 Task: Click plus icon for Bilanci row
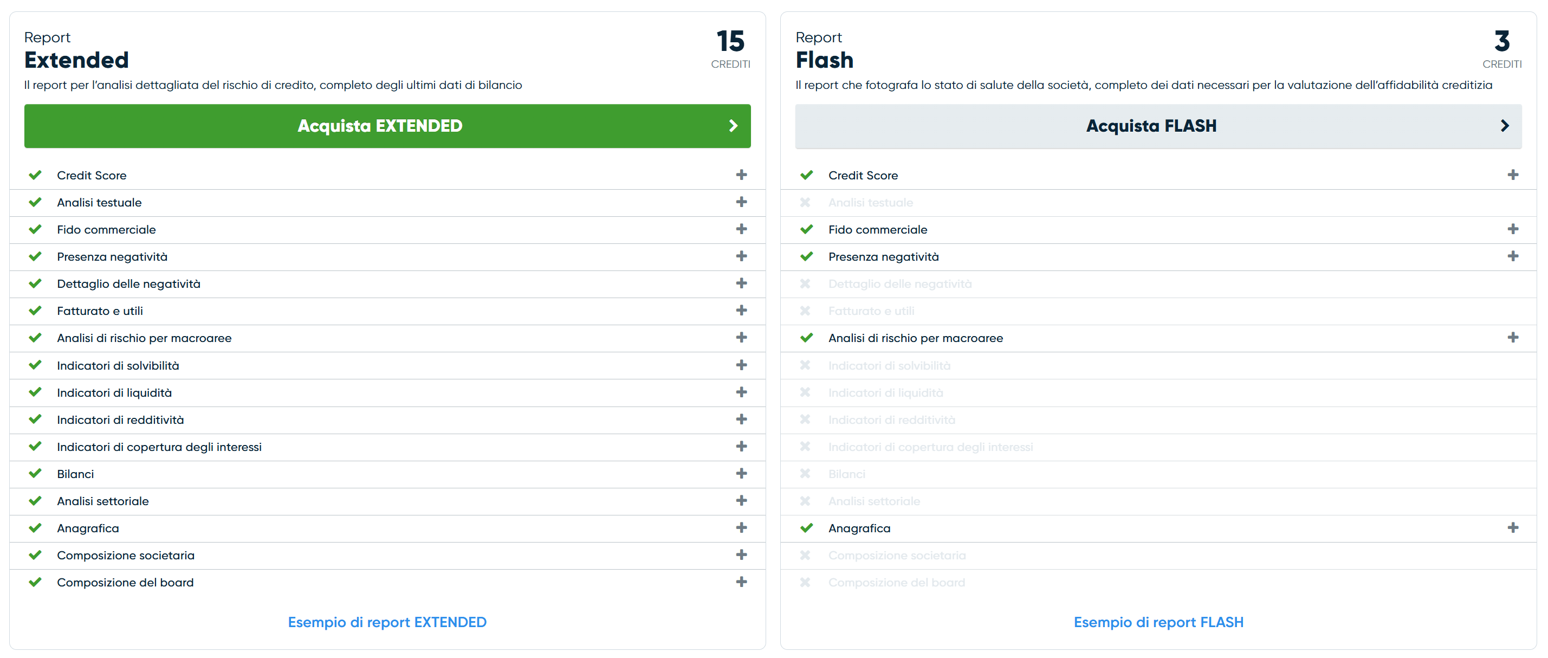coord(741,474)
